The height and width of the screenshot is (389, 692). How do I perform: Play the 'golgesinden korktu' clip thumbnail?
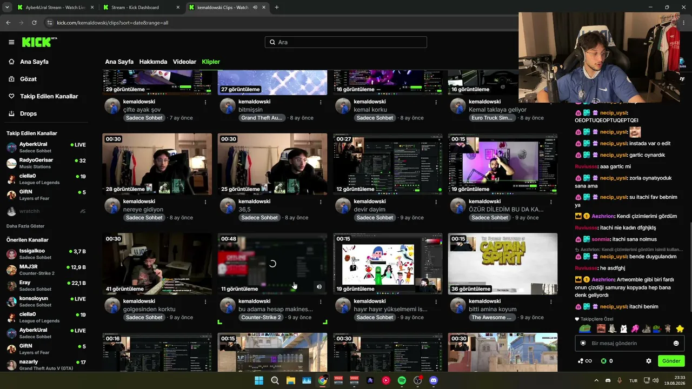pyautogui.click(x=157, y=264)
